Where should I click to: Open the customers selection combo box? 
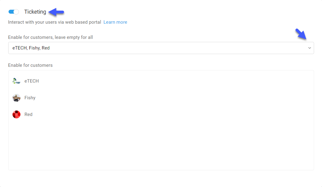(x=161, y=48)
